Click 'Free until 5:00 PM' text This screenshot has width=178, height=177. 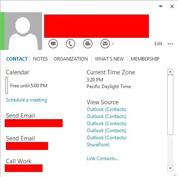click(29, 86)
